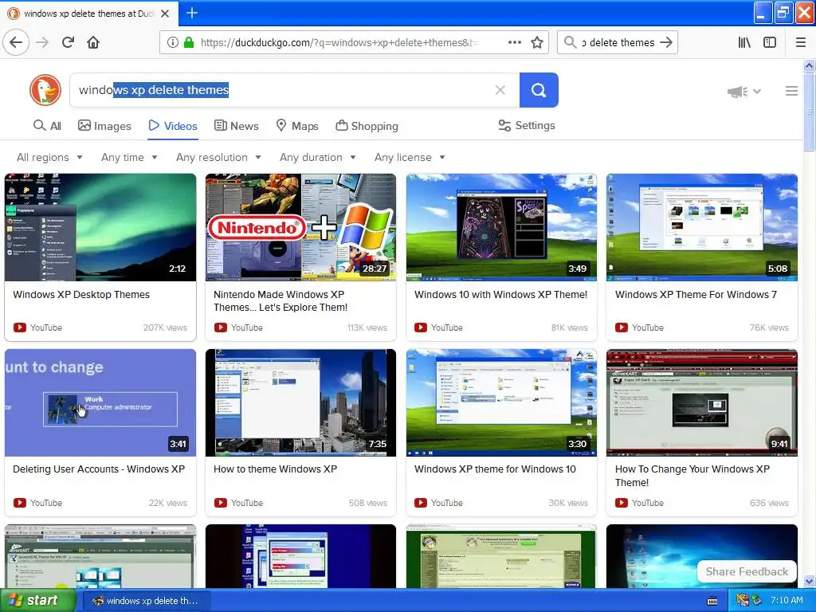This screenshot has height=612, width=816.
Task: Open the Firefox hamburger menu
Action: (x=800, y=43)
